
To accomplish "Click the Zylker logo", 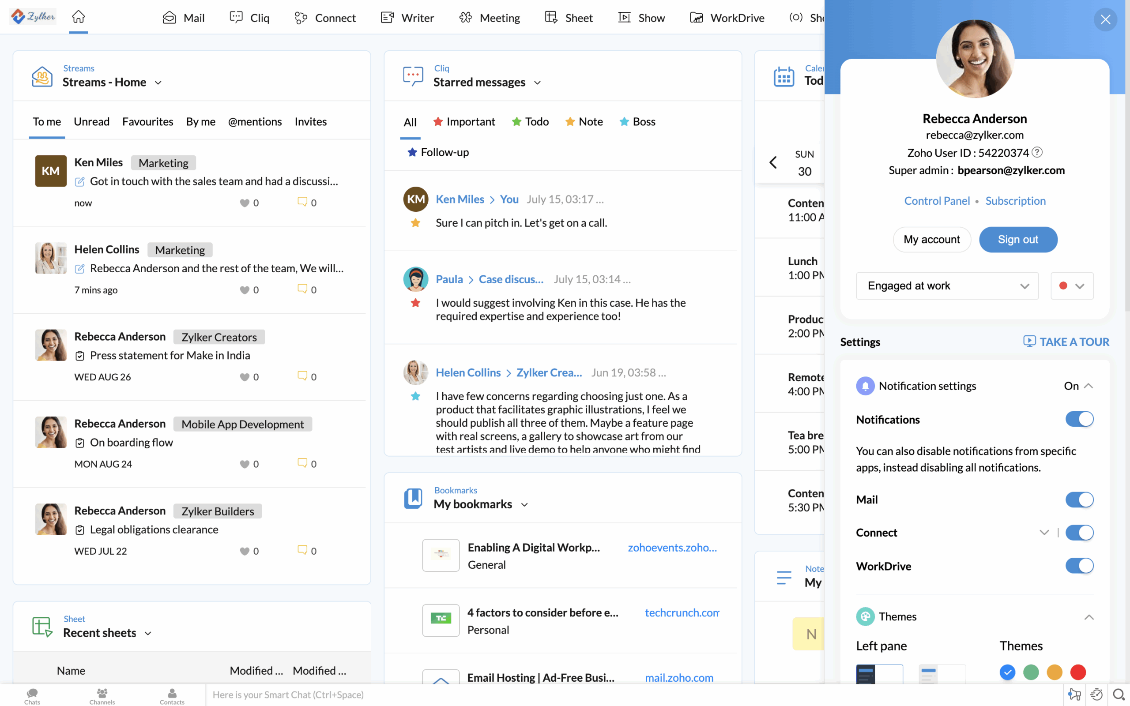I will coord(33,16).
